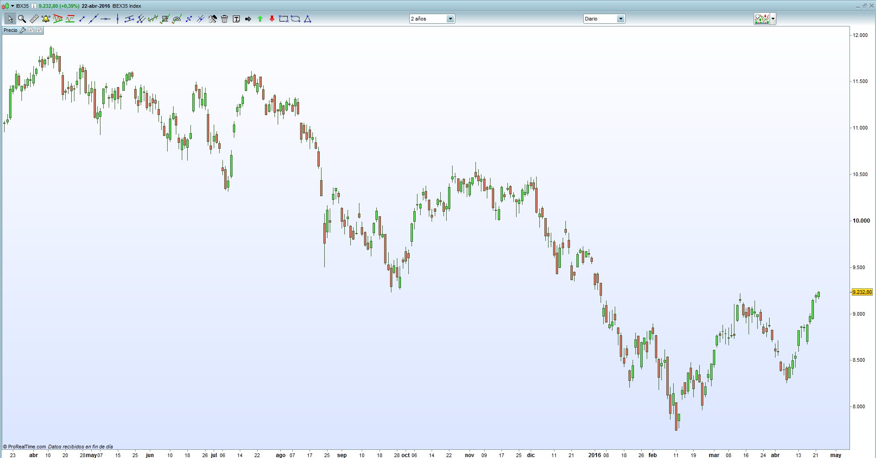Expand the indicator button dropdown arrow
The image size is (876, 458).
pyautogui.click(x=773, y=19)
